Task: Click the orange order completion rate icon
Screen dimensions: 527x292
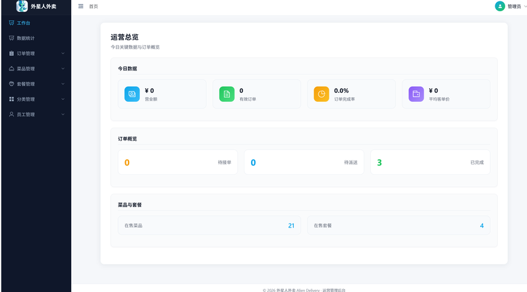Action: point(321,94)
